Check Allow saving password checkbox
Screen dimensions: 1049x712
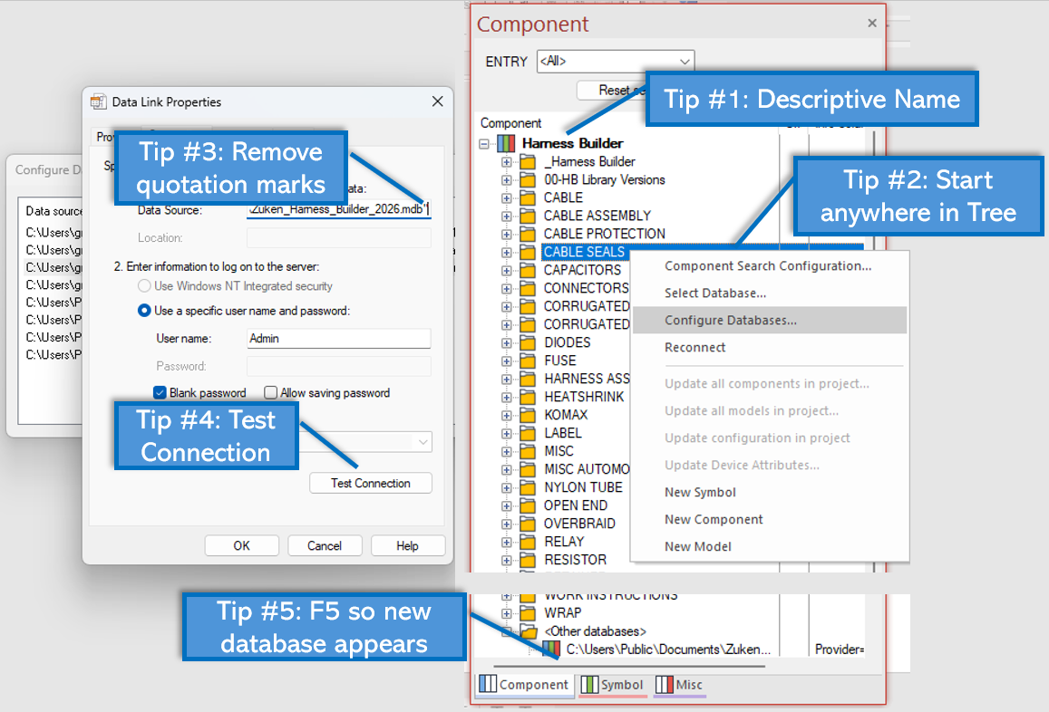[270, 392]
